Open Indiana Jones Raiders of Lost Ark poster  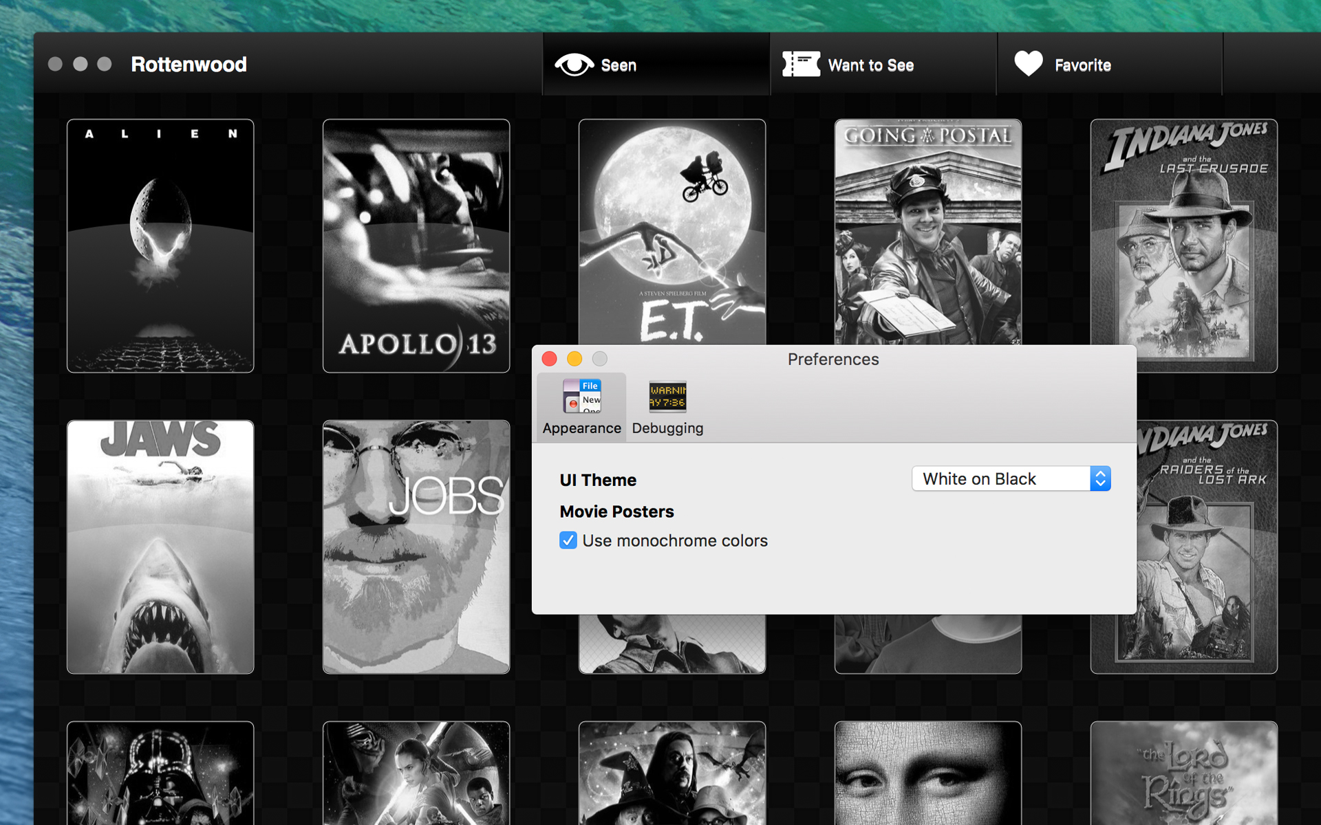pos(1207,547)
